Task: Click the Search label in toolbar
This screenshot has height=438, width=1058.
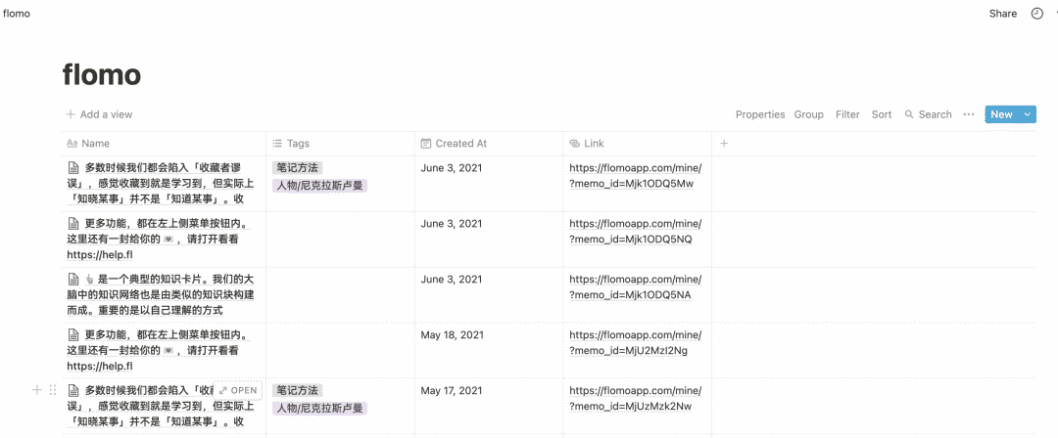Action: 935,114
